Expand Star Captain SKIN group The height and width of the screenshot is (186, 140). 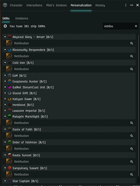pos(5,181)
